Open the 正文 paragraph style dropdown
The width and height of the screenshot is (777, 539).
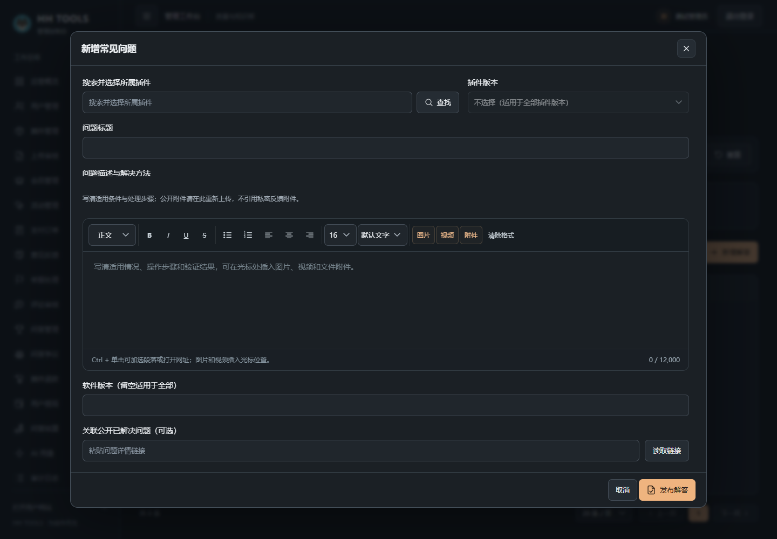click(x=112, y=235)
